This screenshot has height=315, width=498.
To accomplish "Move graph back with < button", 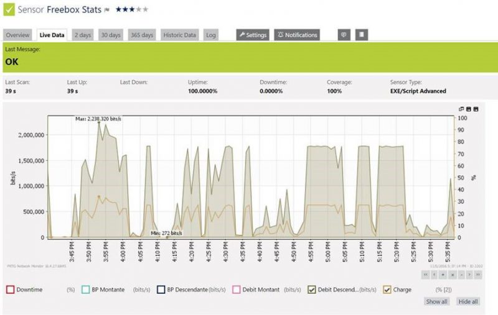I will [x=434, y=275].
